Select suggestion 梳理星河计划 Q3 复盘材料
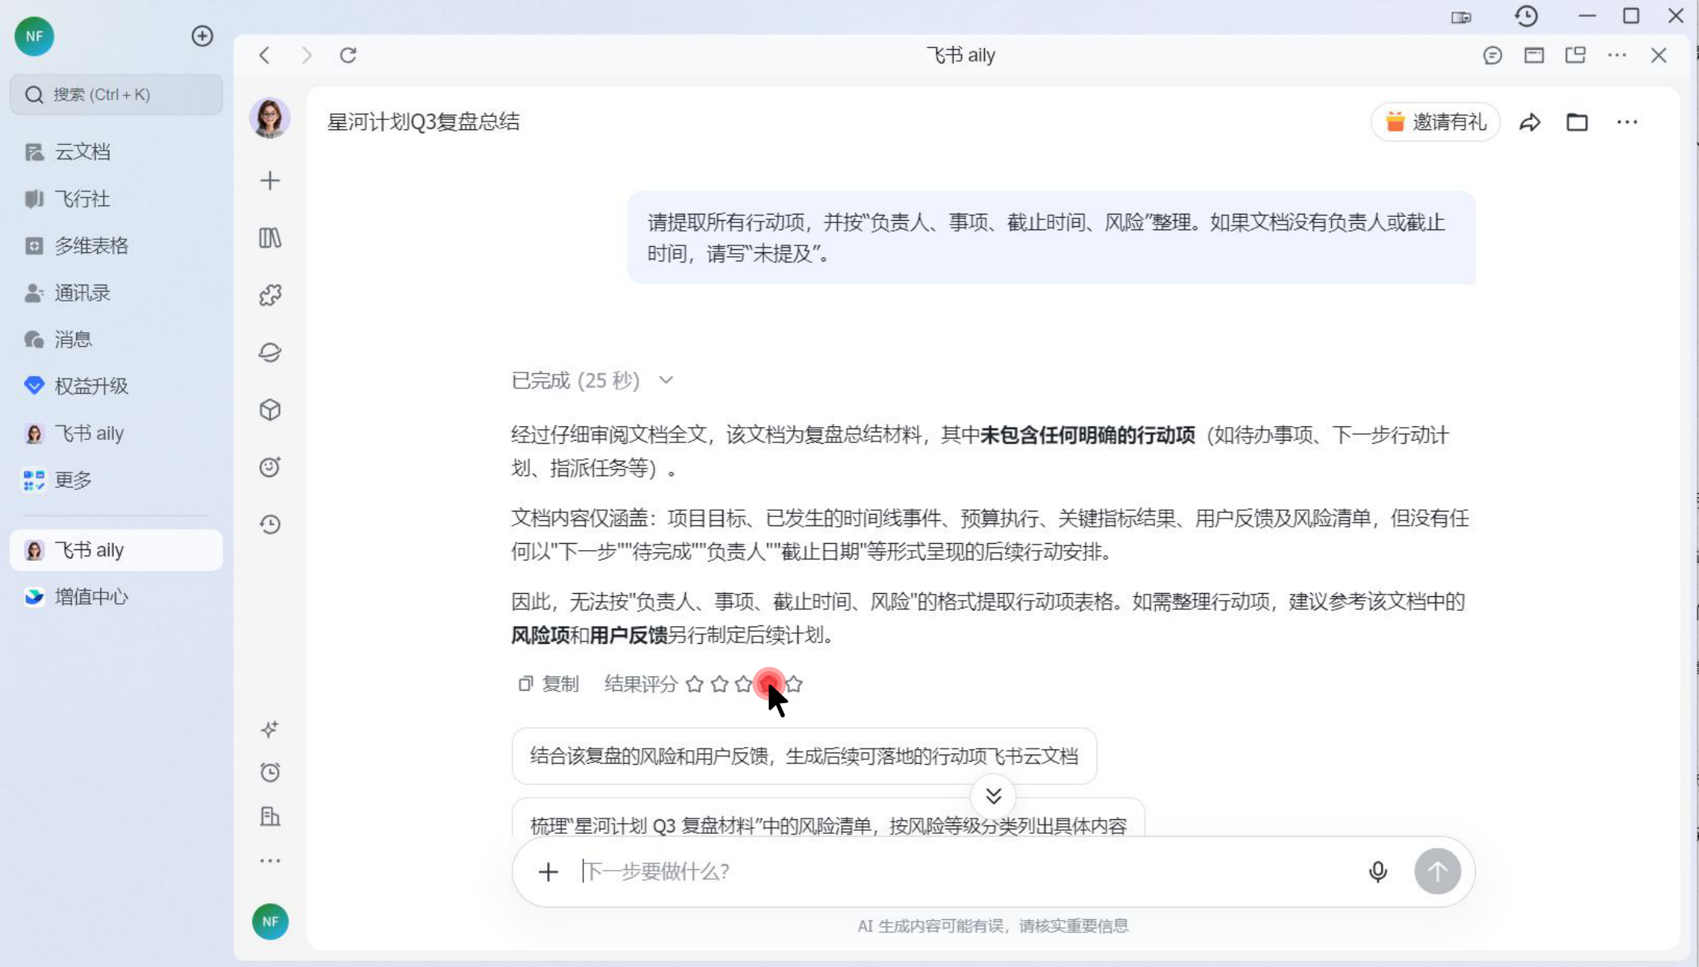Image resolution: width=1699 pixels, height=967 pixels. click(828, 818)
